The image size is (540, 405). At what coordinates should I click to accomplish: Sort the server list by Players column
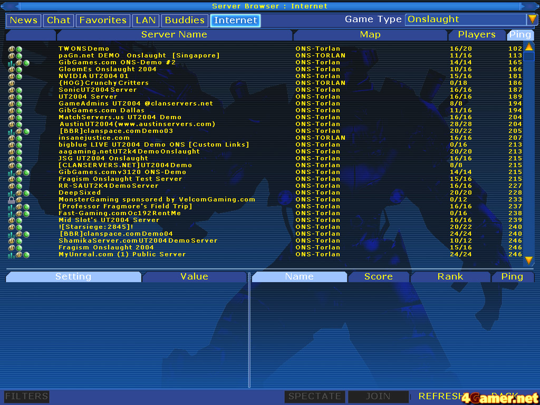(477, 35)
